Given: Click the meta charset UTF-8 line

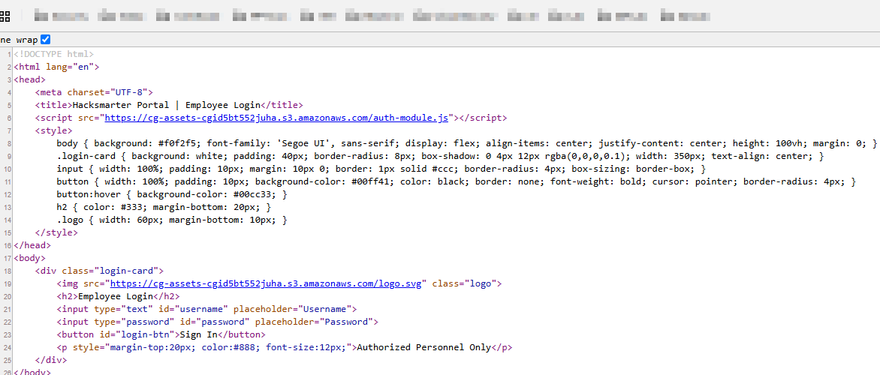Looking at the screenshot, I should [94, 92].
